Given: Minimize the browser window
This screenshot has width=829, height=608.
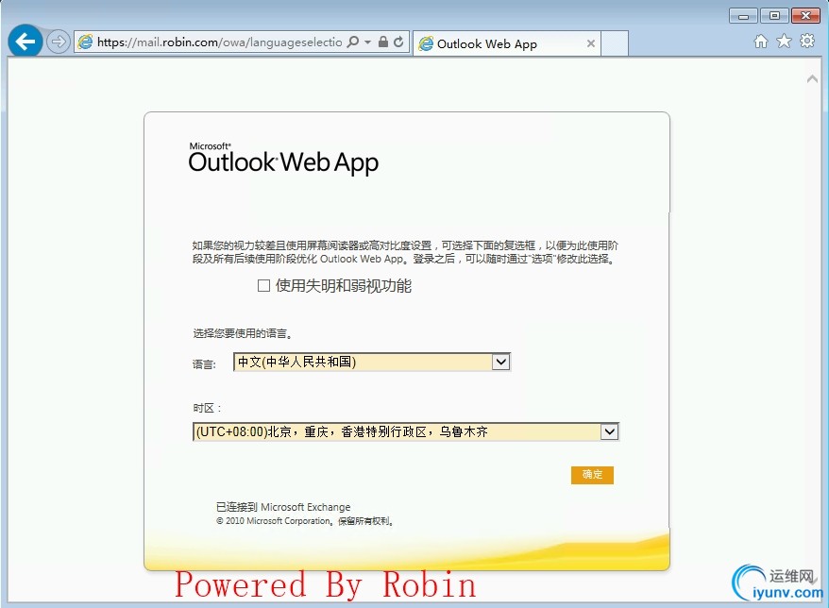Looking at the screenshot, I should pos(743,16).
